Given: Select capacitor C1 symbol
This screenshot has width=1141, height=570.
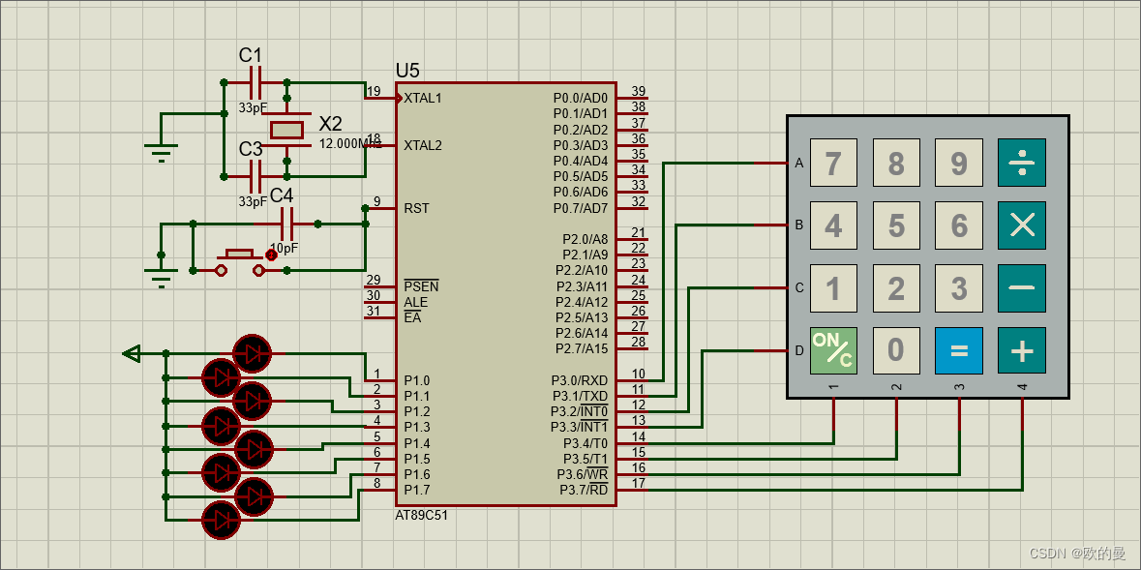Looking at the screenshot, I should point(255,82).
